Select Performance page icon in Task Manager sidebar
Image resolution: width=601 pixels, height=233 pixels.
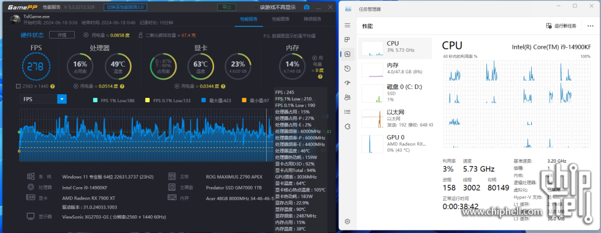(347, 54)
